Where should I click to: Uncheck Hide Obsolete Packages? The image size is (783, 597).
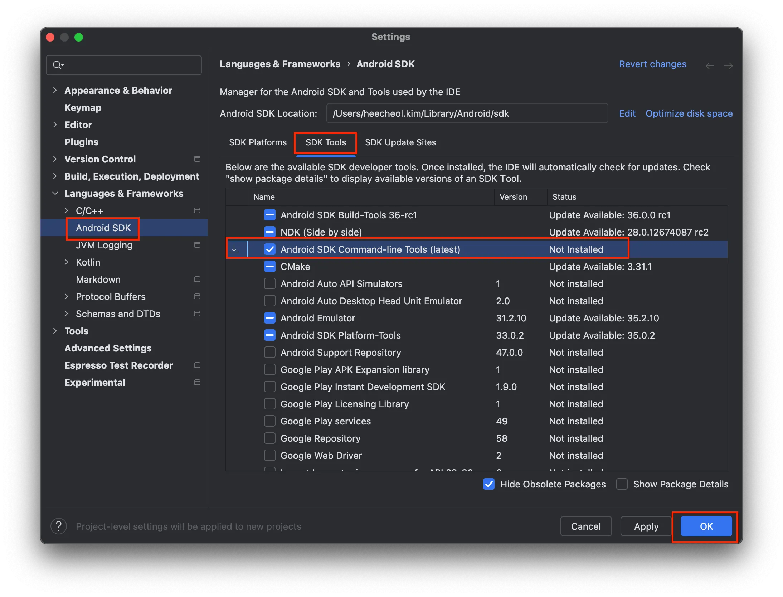489,484
